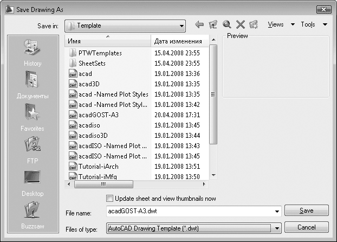337x242 pixels.
Task: Open the Buzzsaw location
Action: pos(33,215)
